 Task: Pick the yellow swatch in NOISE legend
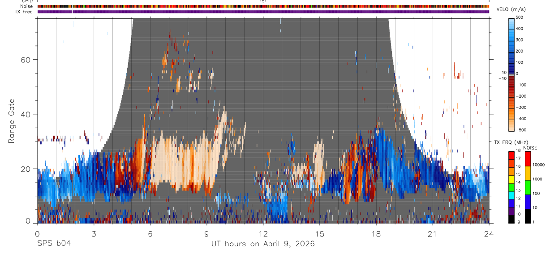click(x=528, y=173)
